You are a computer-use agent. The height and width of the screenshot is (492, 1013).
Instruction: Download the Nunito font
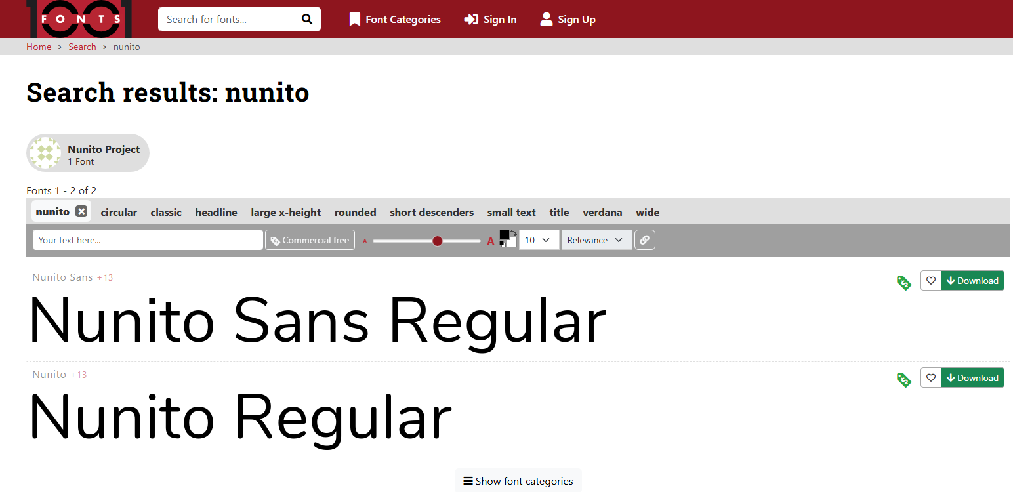(972, 378)
